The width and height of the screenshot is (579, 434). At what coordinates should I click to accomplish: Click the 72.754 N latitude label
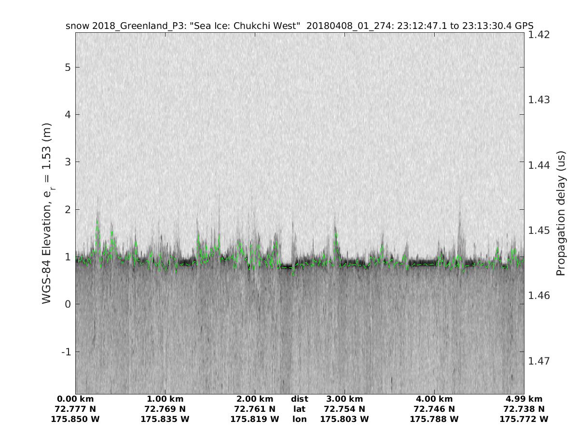point(345,409)
